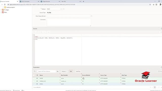Click the browser reload icon

click(x=5, y=5)
